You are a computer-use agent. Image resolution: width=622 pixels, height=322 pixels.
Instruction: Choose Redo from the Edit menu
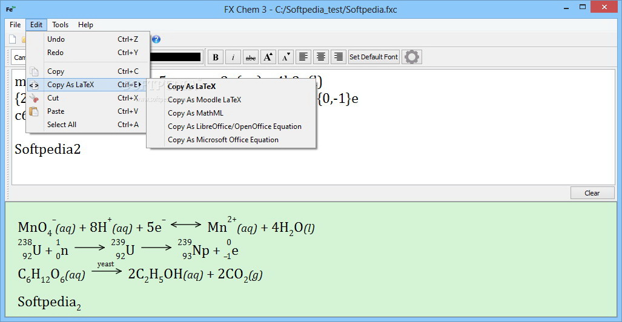88,52
